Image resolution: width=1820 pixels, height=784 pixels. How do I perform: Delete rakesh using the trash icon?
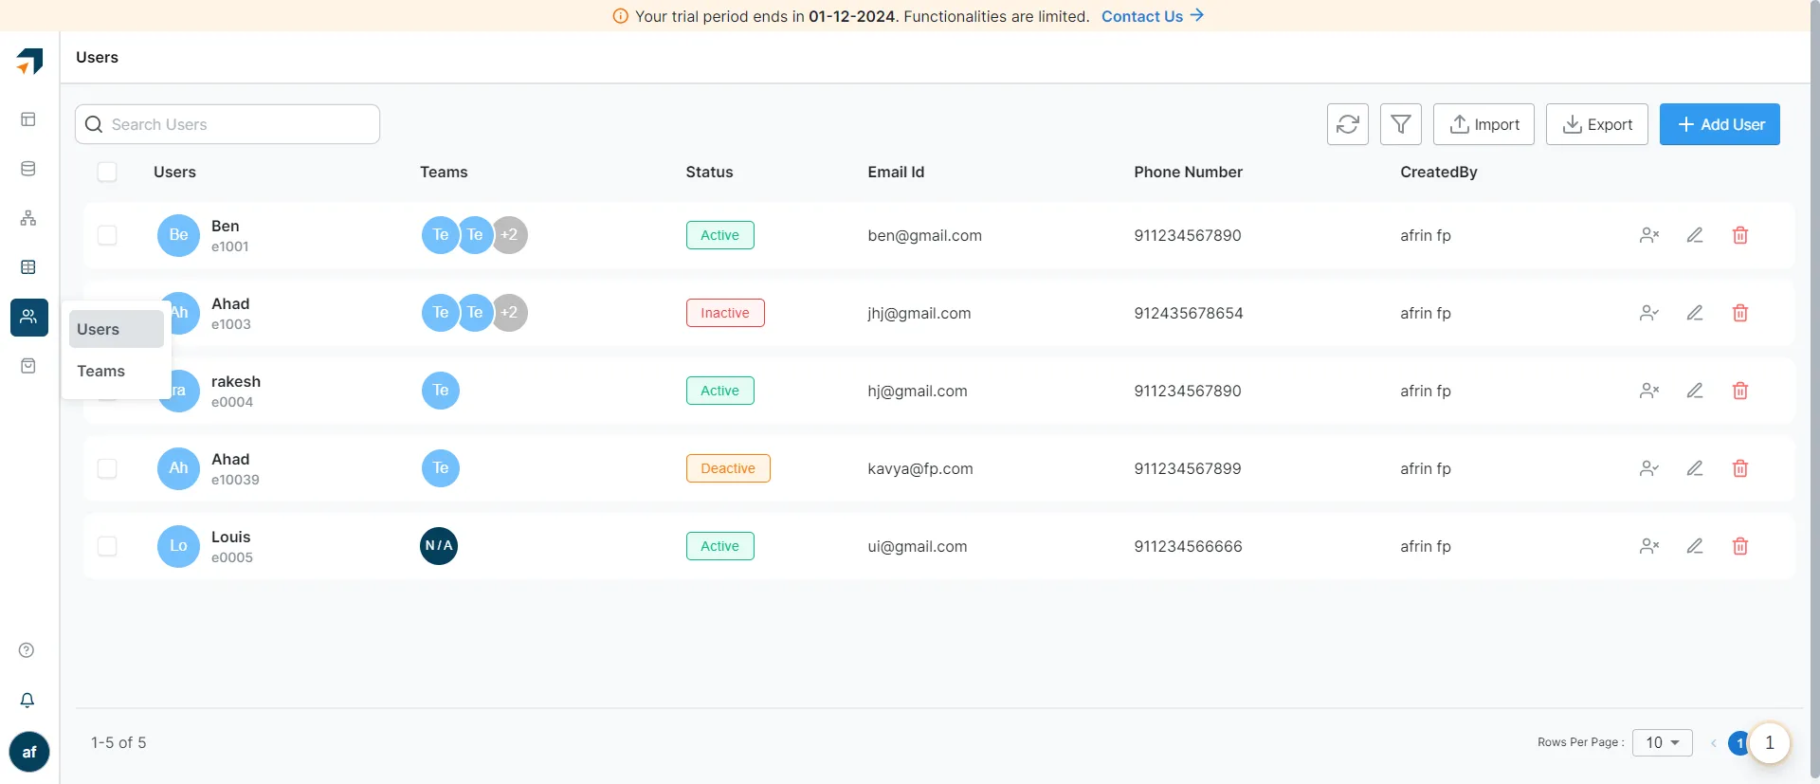(x=1739, y=391)
